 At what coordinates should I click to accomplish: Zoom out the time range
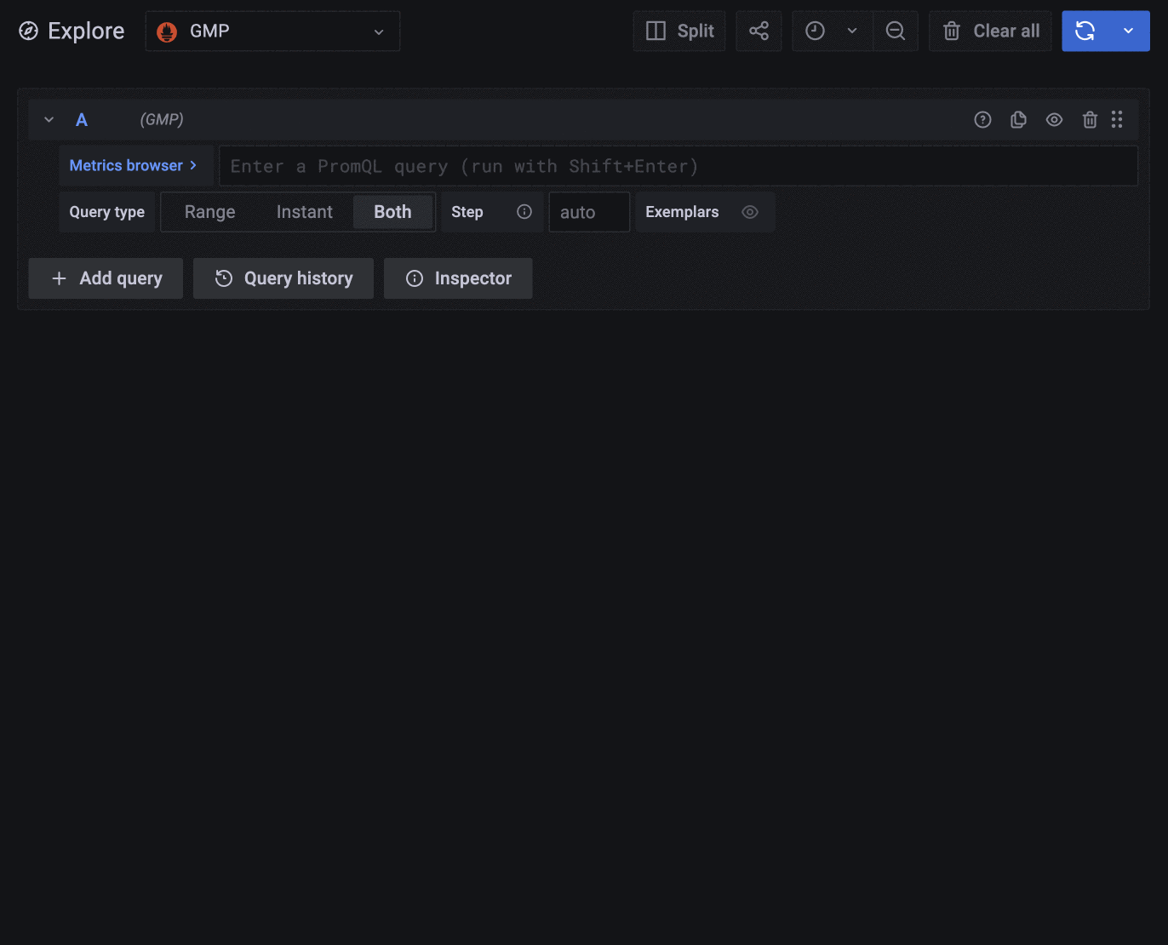point(896,31)
